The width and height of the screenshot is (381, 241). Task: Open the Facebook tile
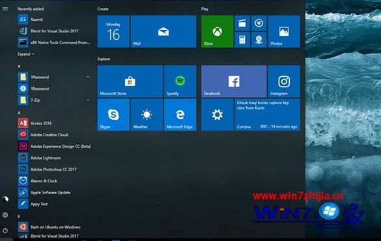[234, 81]
